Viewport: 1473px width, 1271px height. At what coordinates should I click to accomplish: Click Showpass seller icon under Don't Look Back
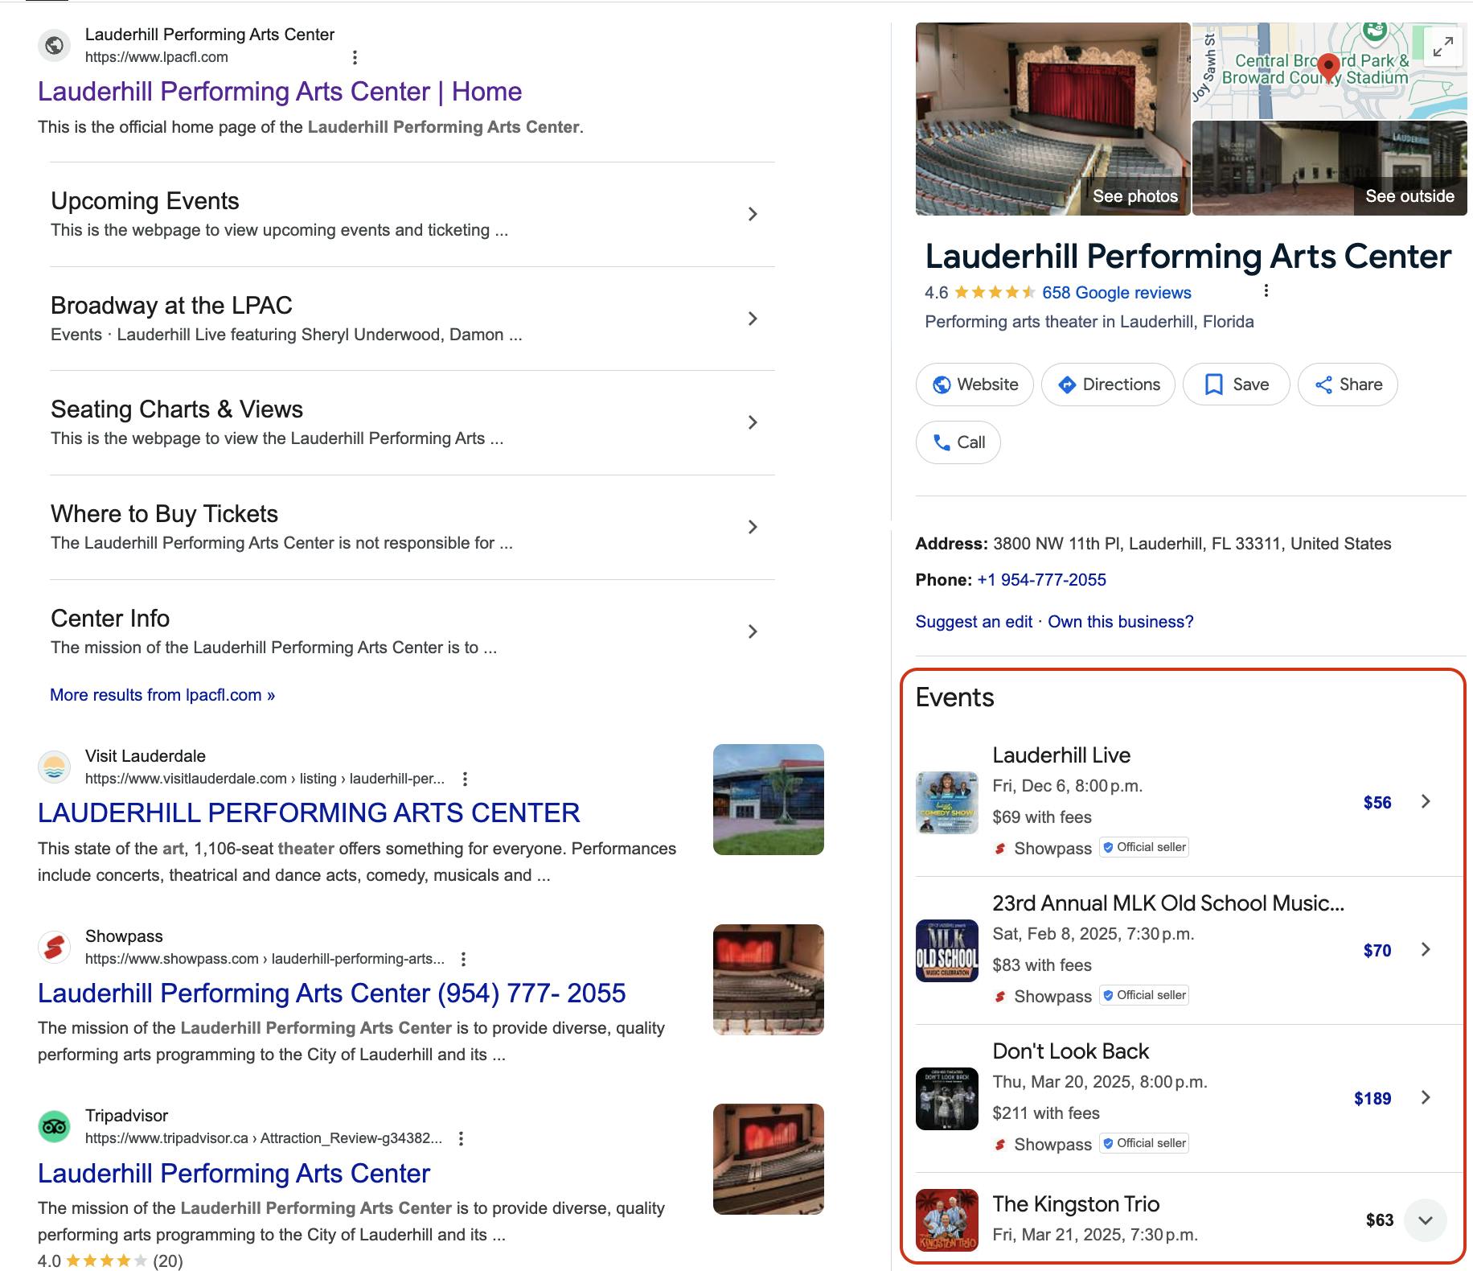point(1000,1144)
